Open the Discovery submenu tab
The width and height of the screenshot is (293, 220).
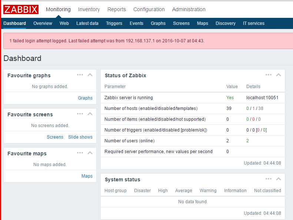[x=226, y=23]
